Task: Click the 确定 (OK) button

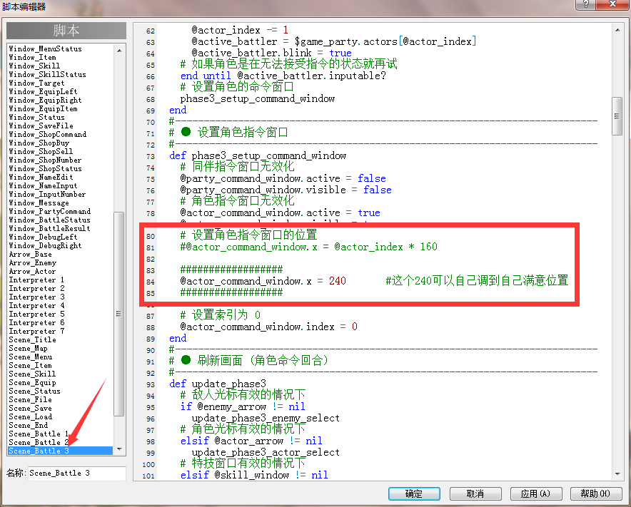Action: coord(414,493)
